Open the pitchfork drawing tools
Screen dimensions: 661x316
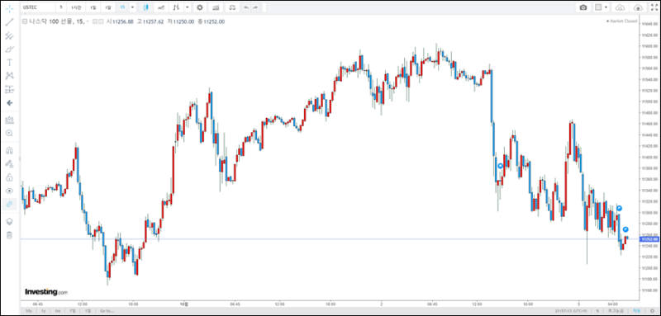pyautogui.click(x=9, y=35)
